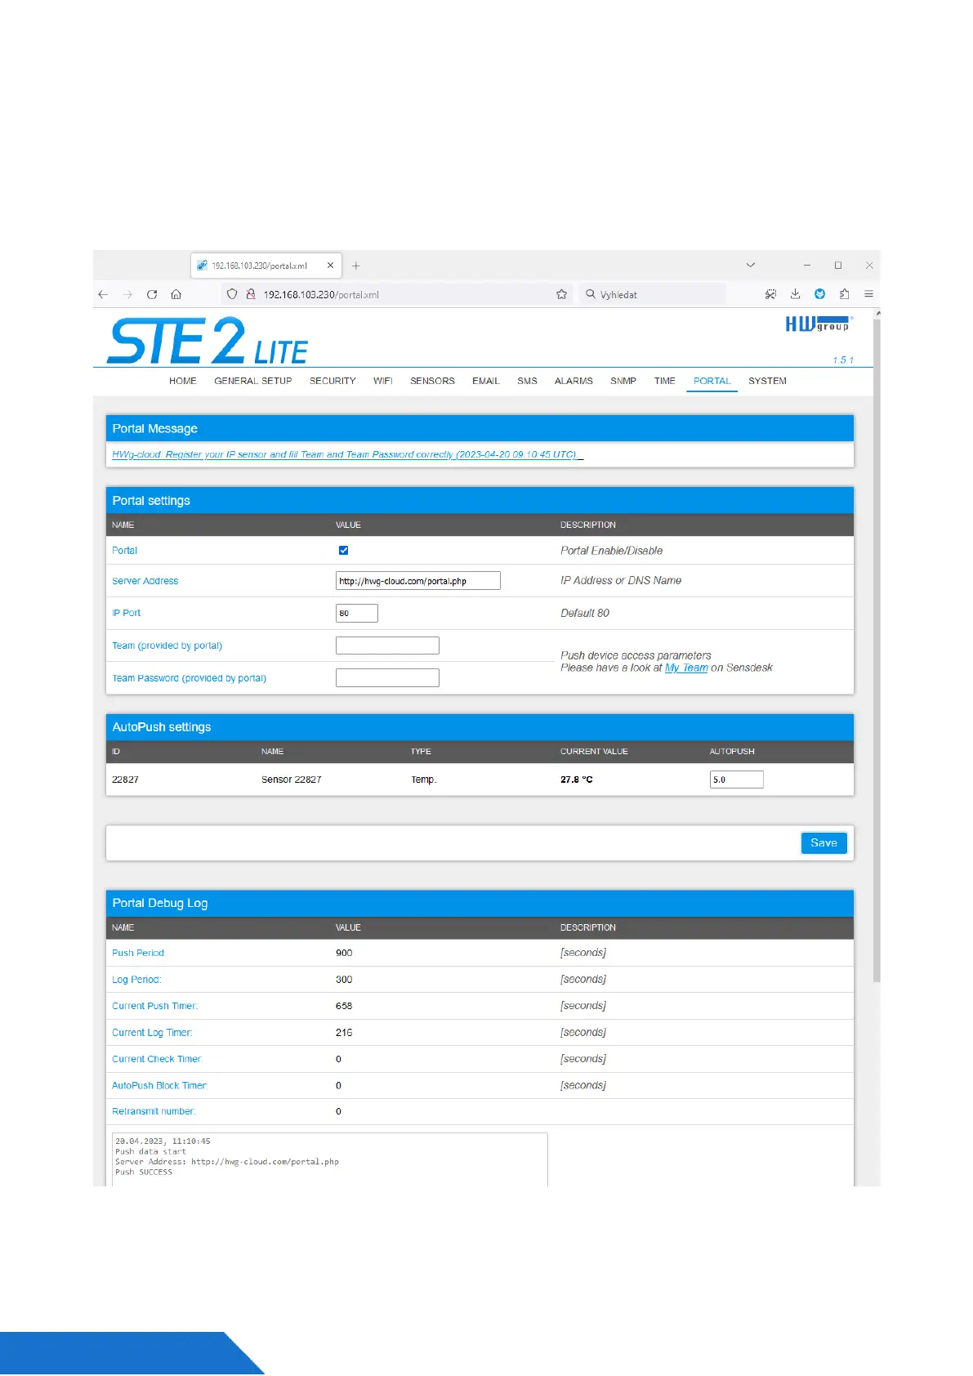Open the TIME settings page

665,382
